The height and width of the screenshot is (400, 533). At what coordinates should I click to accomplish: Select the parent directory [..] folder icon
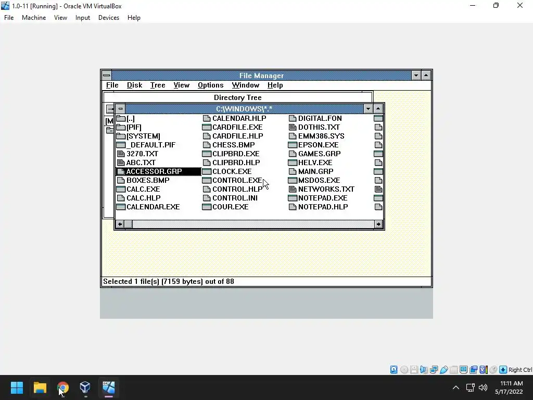pyautogui.click(x=121, y=118)
